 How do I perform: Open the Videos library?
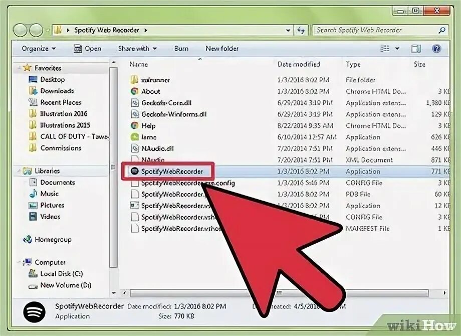(x=50, y=217)
